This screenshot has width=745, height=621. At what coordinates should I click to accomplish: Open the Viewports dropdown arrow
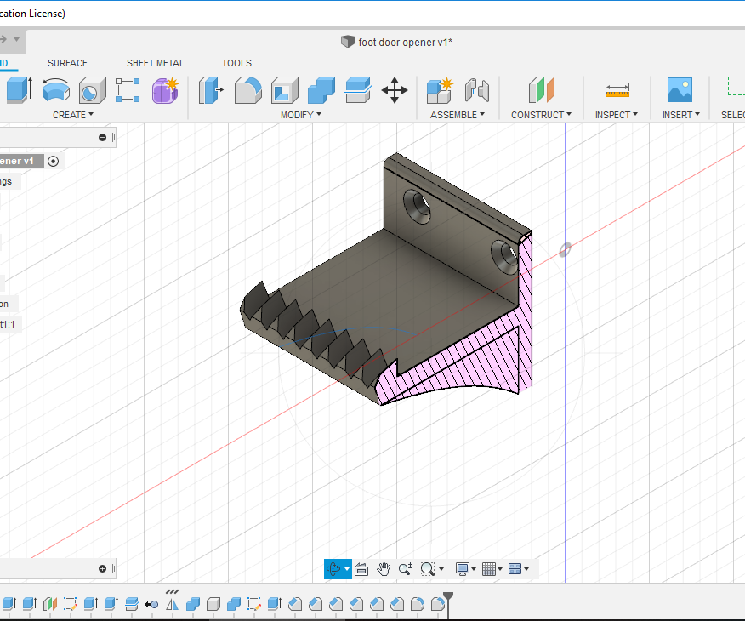tap(526, 569)
